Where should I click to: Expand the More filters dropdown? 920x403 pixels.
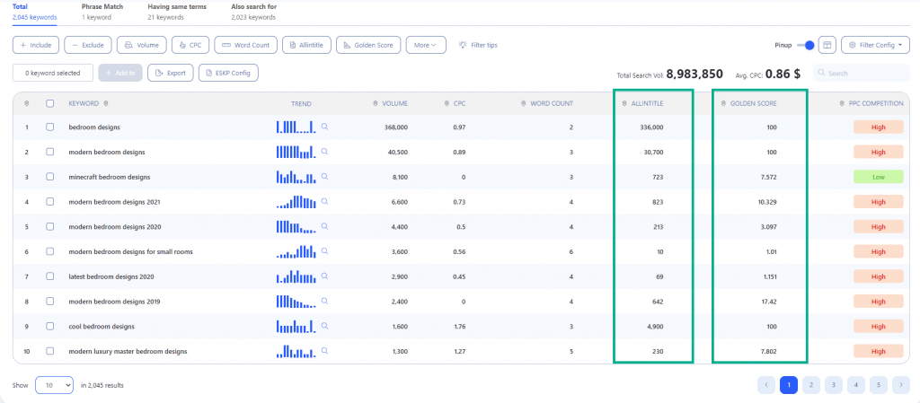(x=425, y=45)
